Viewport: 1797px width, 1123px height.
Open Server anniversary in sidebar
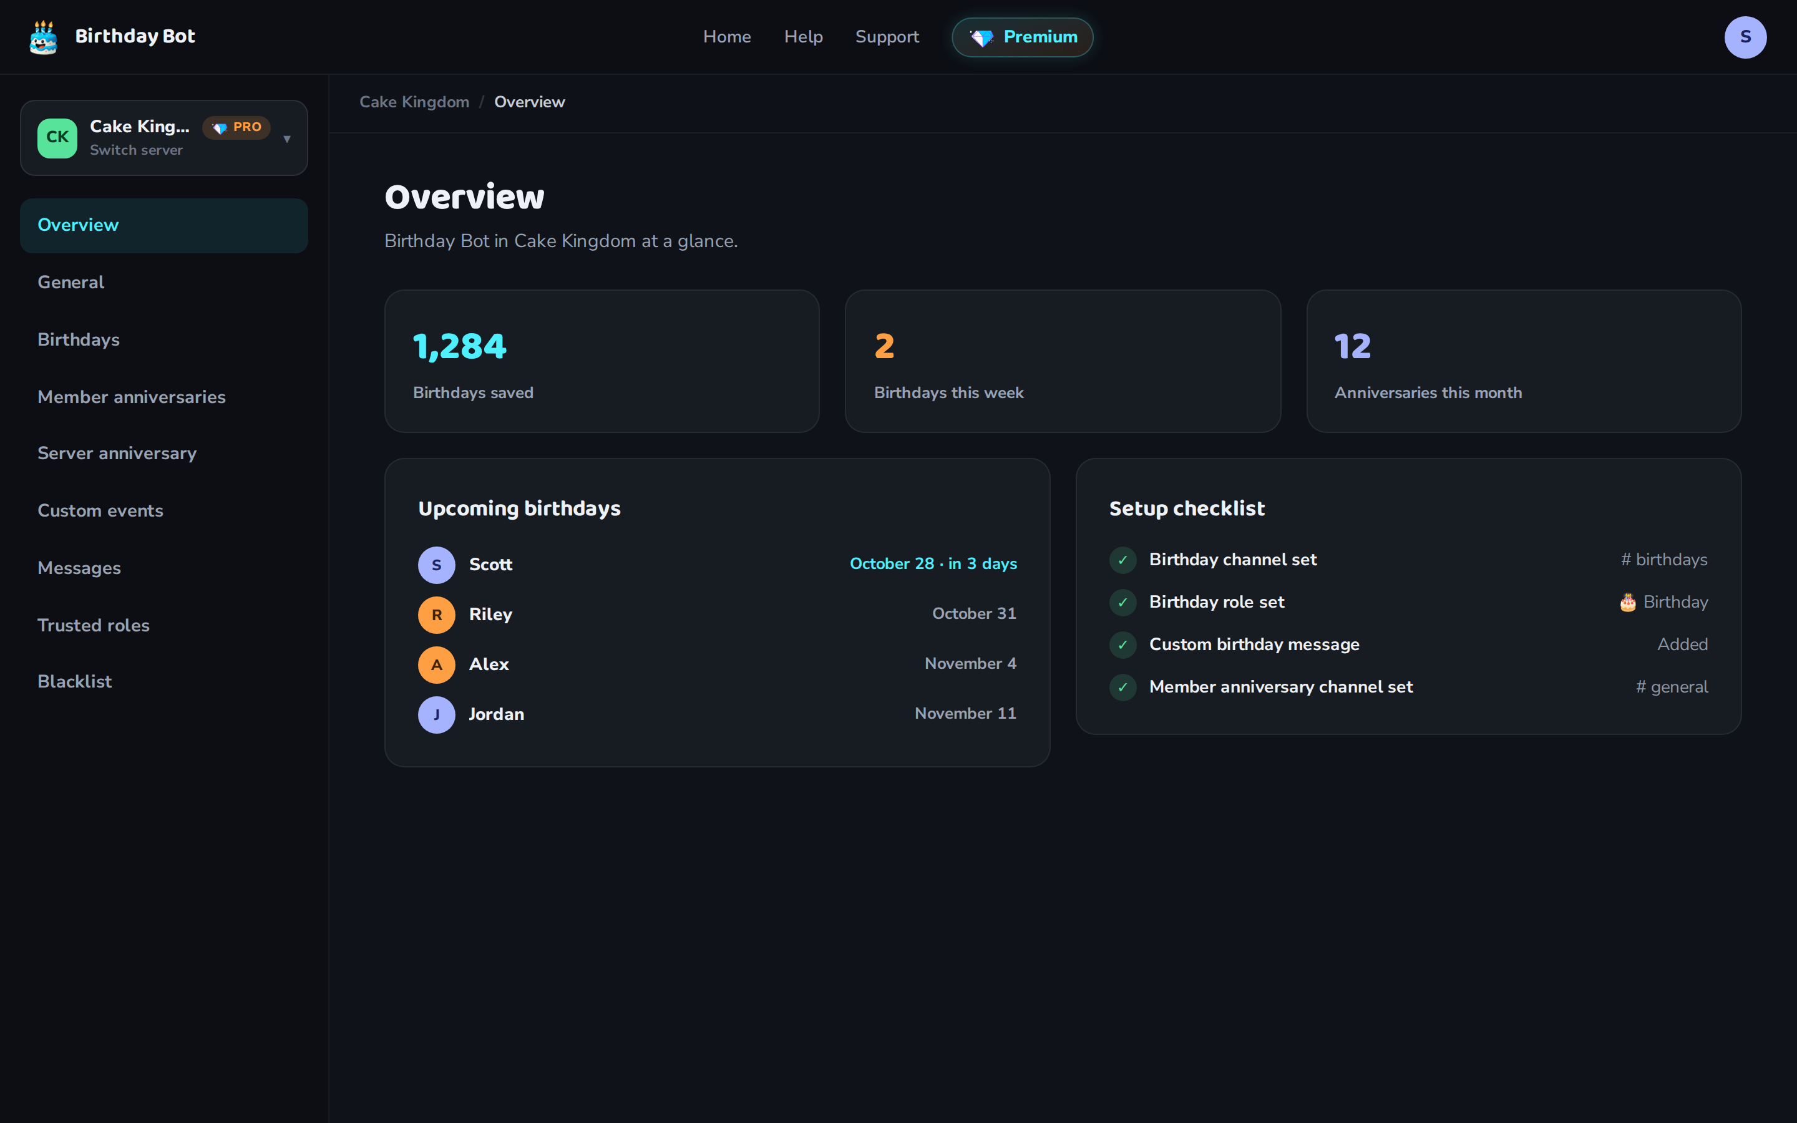164,454
